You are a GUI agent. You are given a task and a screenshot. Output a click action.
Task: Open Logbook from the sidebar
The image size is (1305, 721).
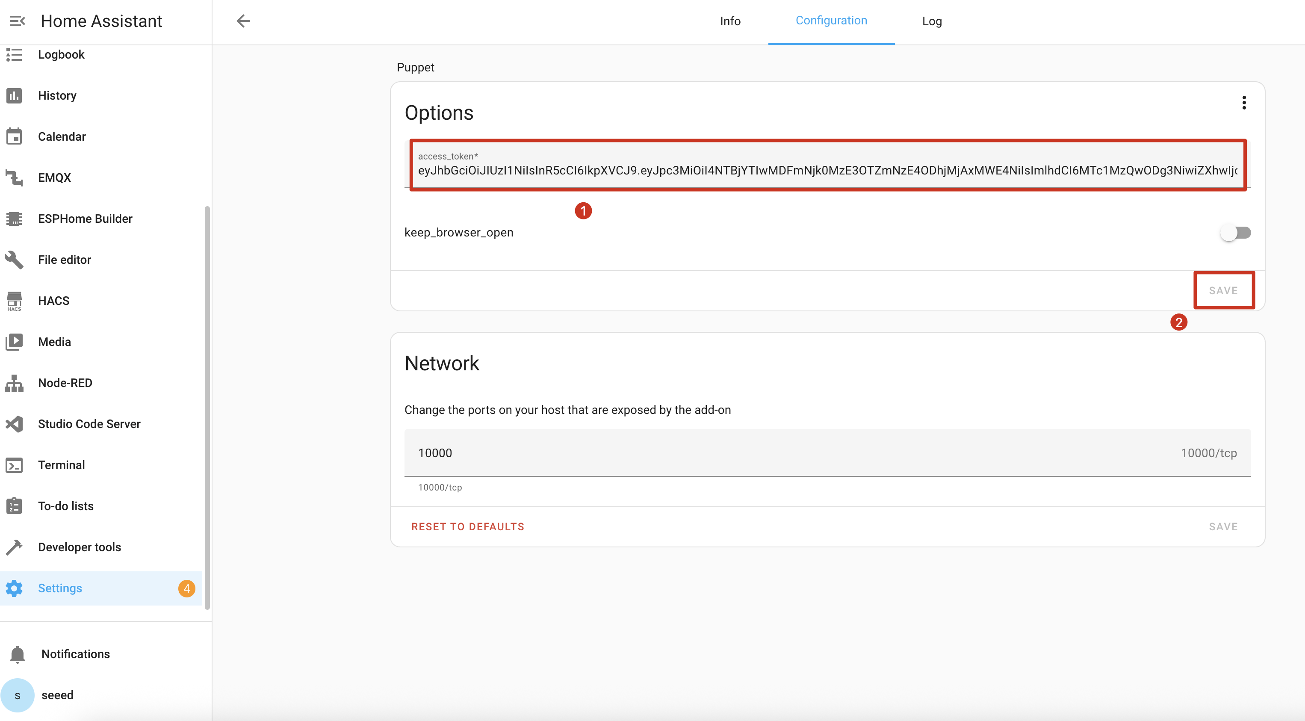[x=61, y=54]
